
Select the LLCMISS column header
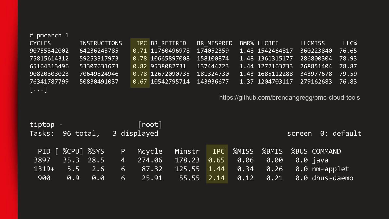[312, 43]
